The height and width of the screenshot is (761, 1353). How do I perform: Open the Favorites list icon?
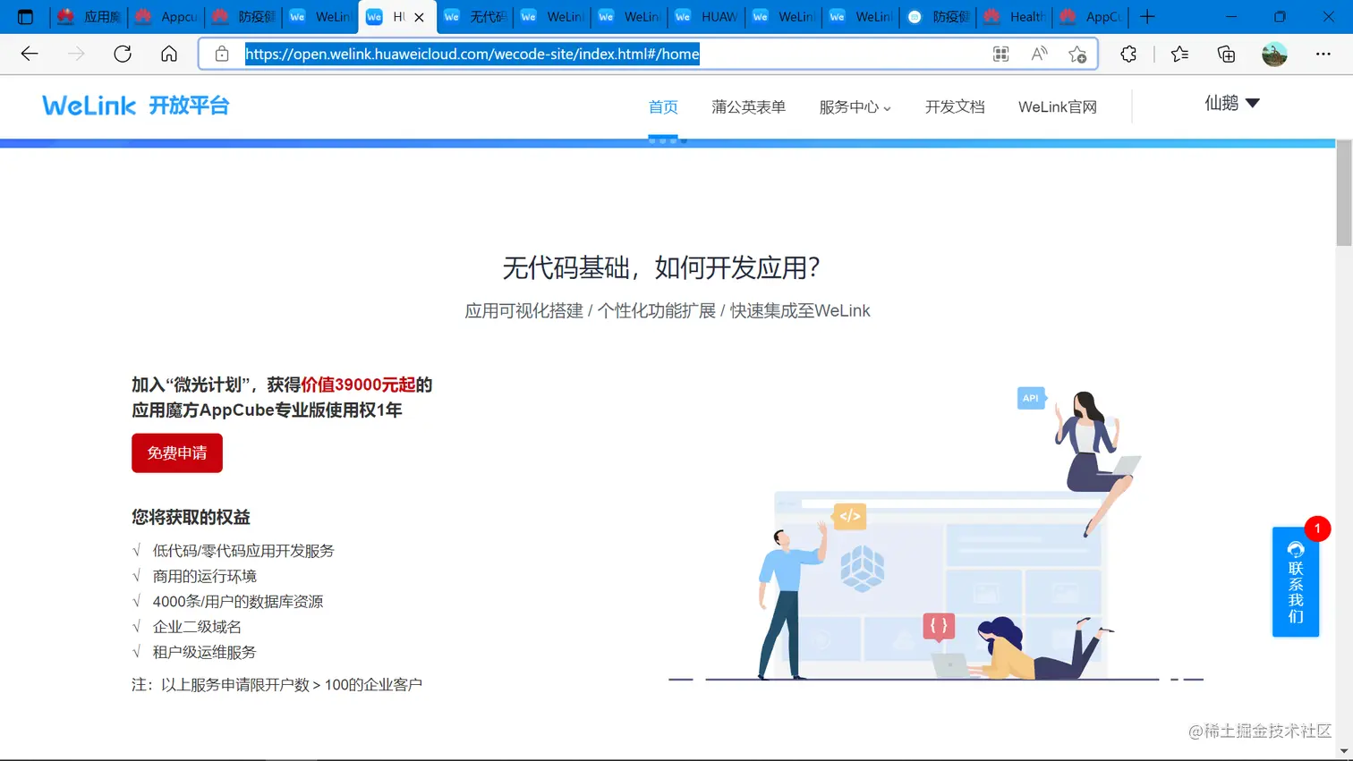(1179, 54)
